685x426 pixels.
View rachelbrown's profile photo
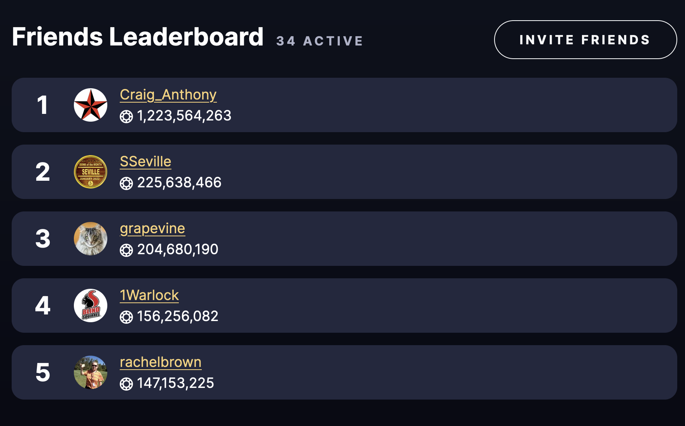(91, 372)
